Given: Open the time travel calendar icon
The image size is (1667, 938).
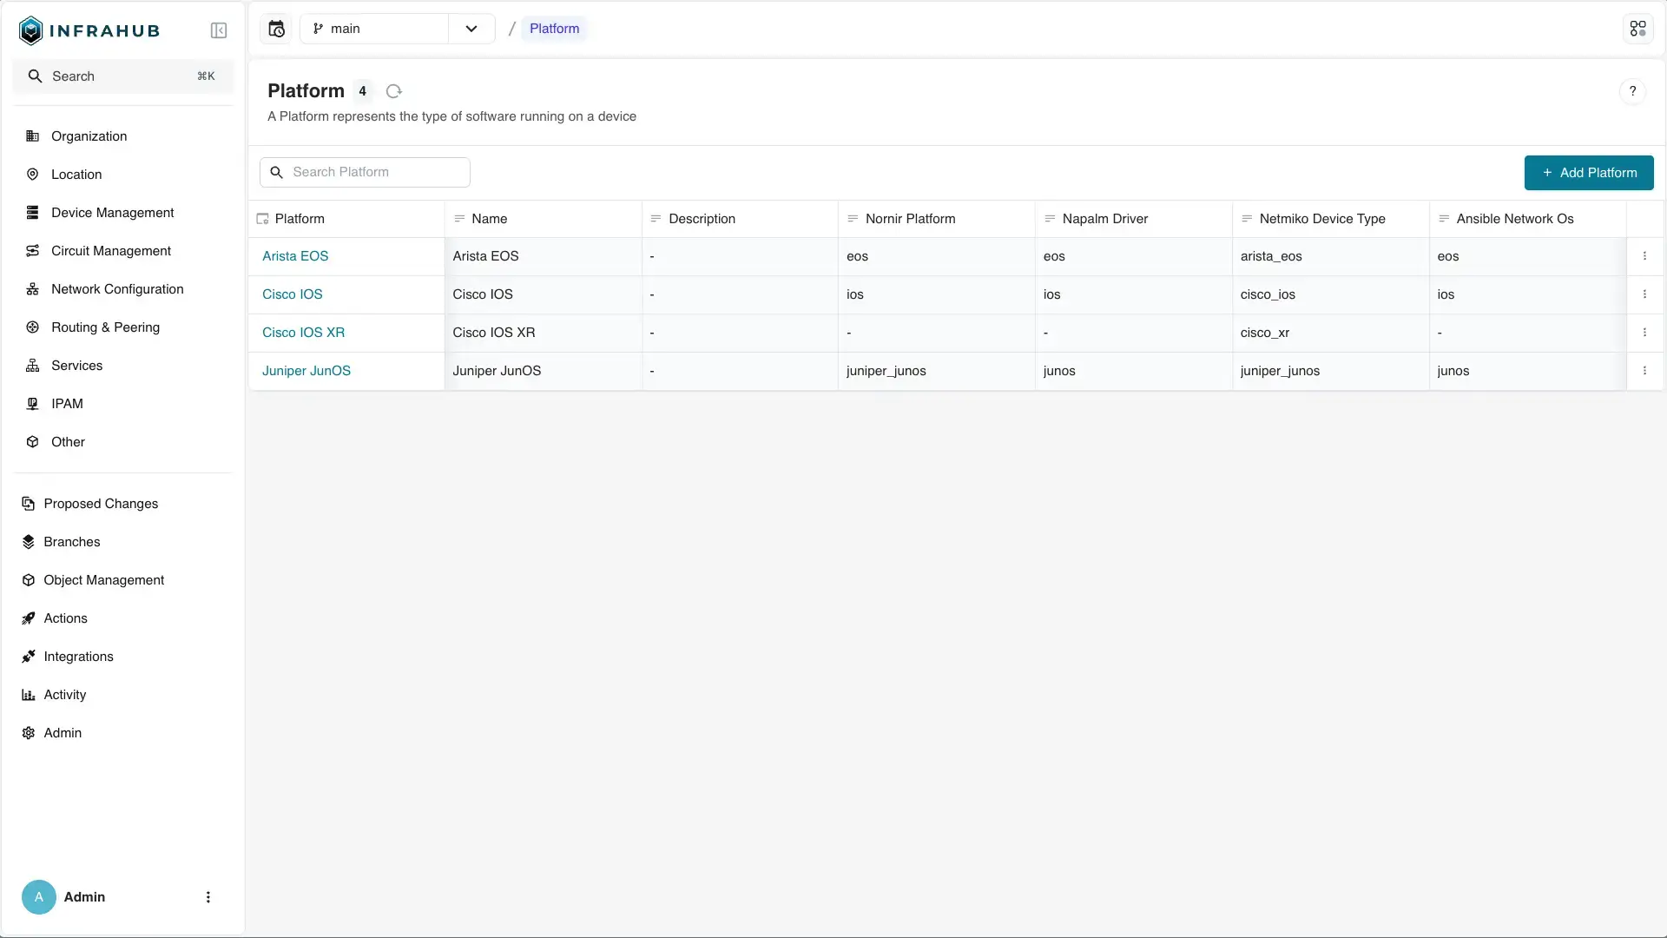Looking at the screenshot, I should 276,29.
